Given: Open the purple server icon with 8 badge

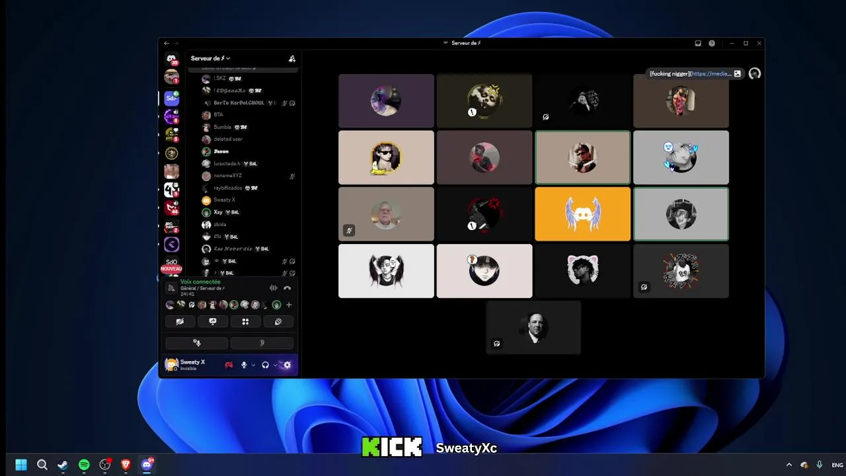Looking at the screenshot, I should [171, 116].
